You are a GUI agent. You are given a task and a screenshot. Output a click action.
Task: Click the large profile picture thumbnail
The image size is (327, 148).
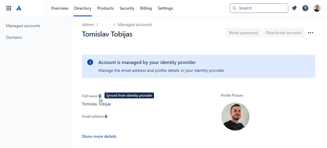pyautogui.click(x=235, y=116)
